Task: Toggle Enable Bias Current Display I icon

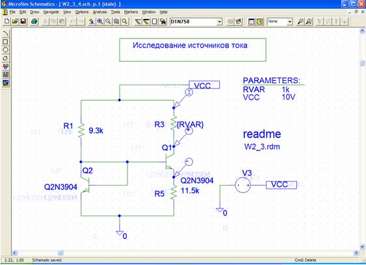Action: pos(336,21)
